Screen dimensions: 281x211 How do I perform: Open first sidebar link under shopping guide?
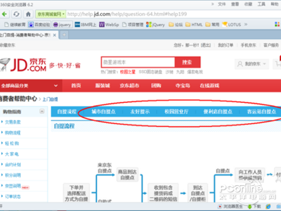(x=13, y=122)
